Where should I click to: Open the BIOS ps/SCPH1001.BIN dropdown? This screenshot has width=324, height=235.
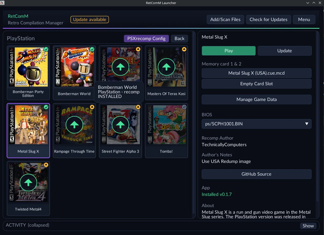click(x=257, y=124)
